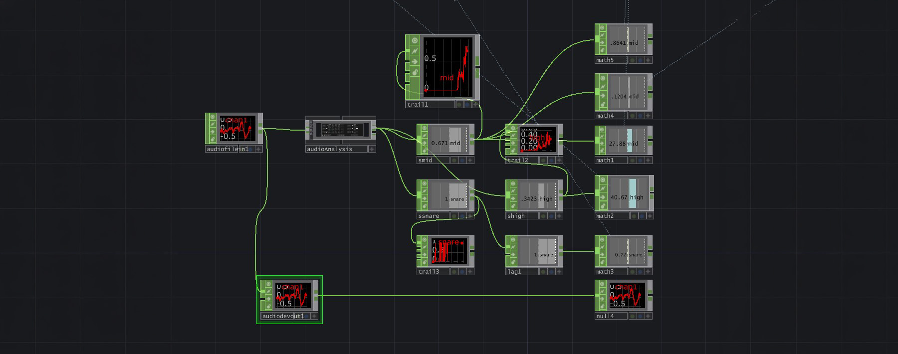
Task: Click the smid value 0.671 mid
Action: pyautogui.click(x=446, y=143)
